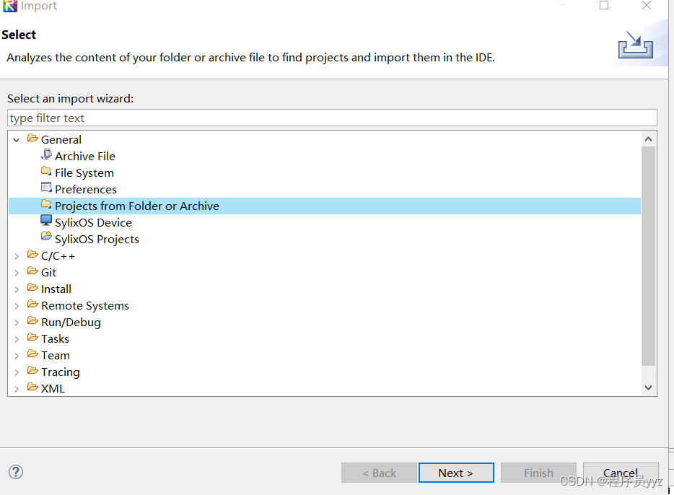
Task: Click the Next button
Action: [456, 473]
